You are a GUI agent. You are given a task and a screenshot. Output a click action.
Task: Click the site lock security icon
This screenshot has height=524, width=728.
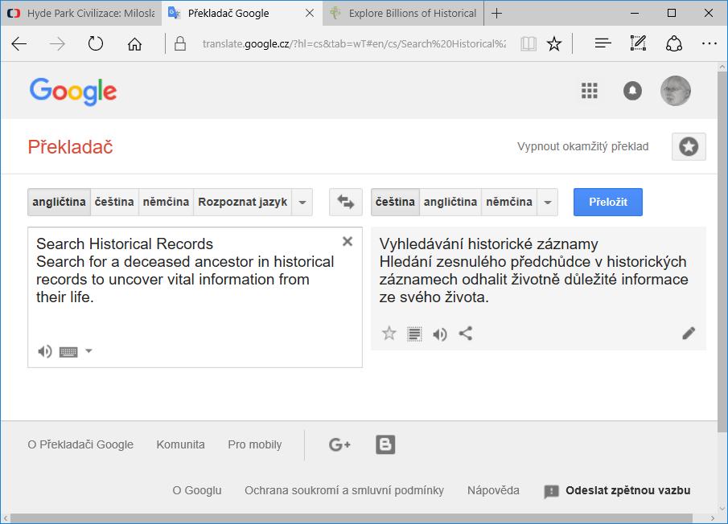(x=180, y=44)
